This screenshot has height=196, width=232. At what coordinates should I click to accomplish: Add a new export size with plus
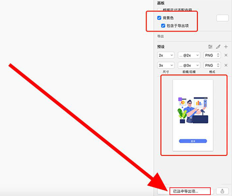[x=226, y=47]
